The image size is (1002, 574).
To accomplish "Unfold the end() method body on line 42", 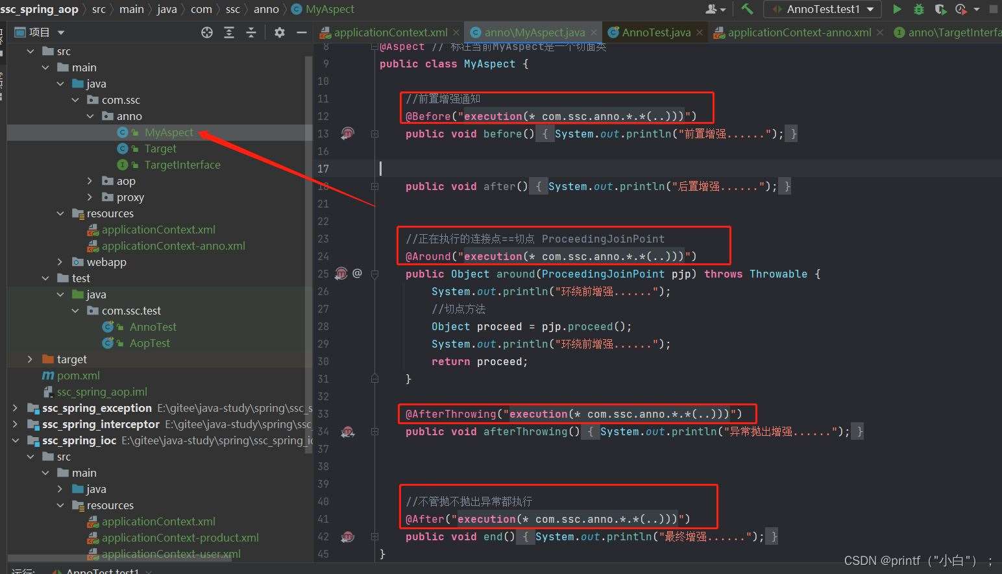I will coord(374,536).
